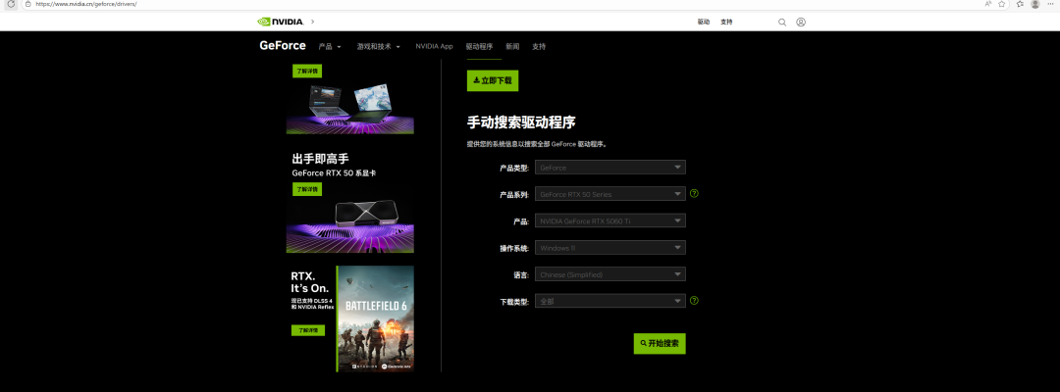This screenshot has height=392, width=1060.
Task: Go to 支持 in GeForce nav bar
Action: 539,47
